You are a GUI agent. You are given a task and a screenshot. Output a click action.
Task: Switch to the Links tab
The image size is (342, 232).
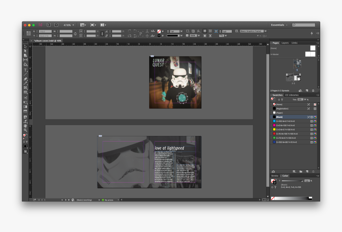294,43
